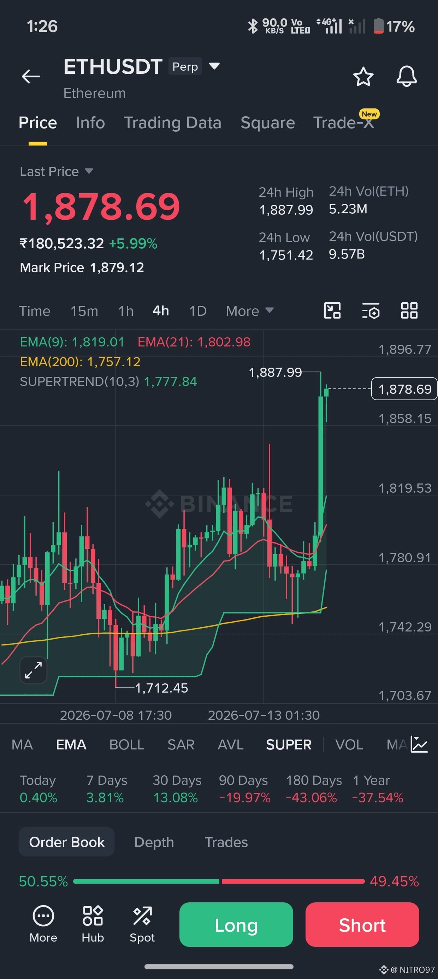Toggle the AVL indicator

[x=230, y=744]
